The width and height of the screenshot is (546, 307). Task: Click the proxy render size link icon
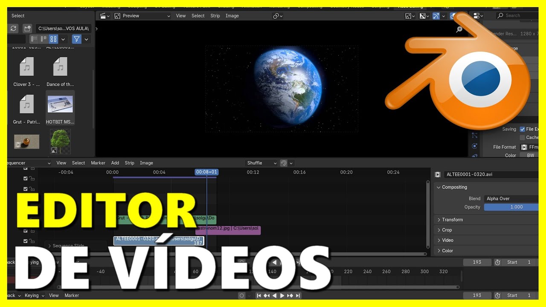(x=278, y=16)
